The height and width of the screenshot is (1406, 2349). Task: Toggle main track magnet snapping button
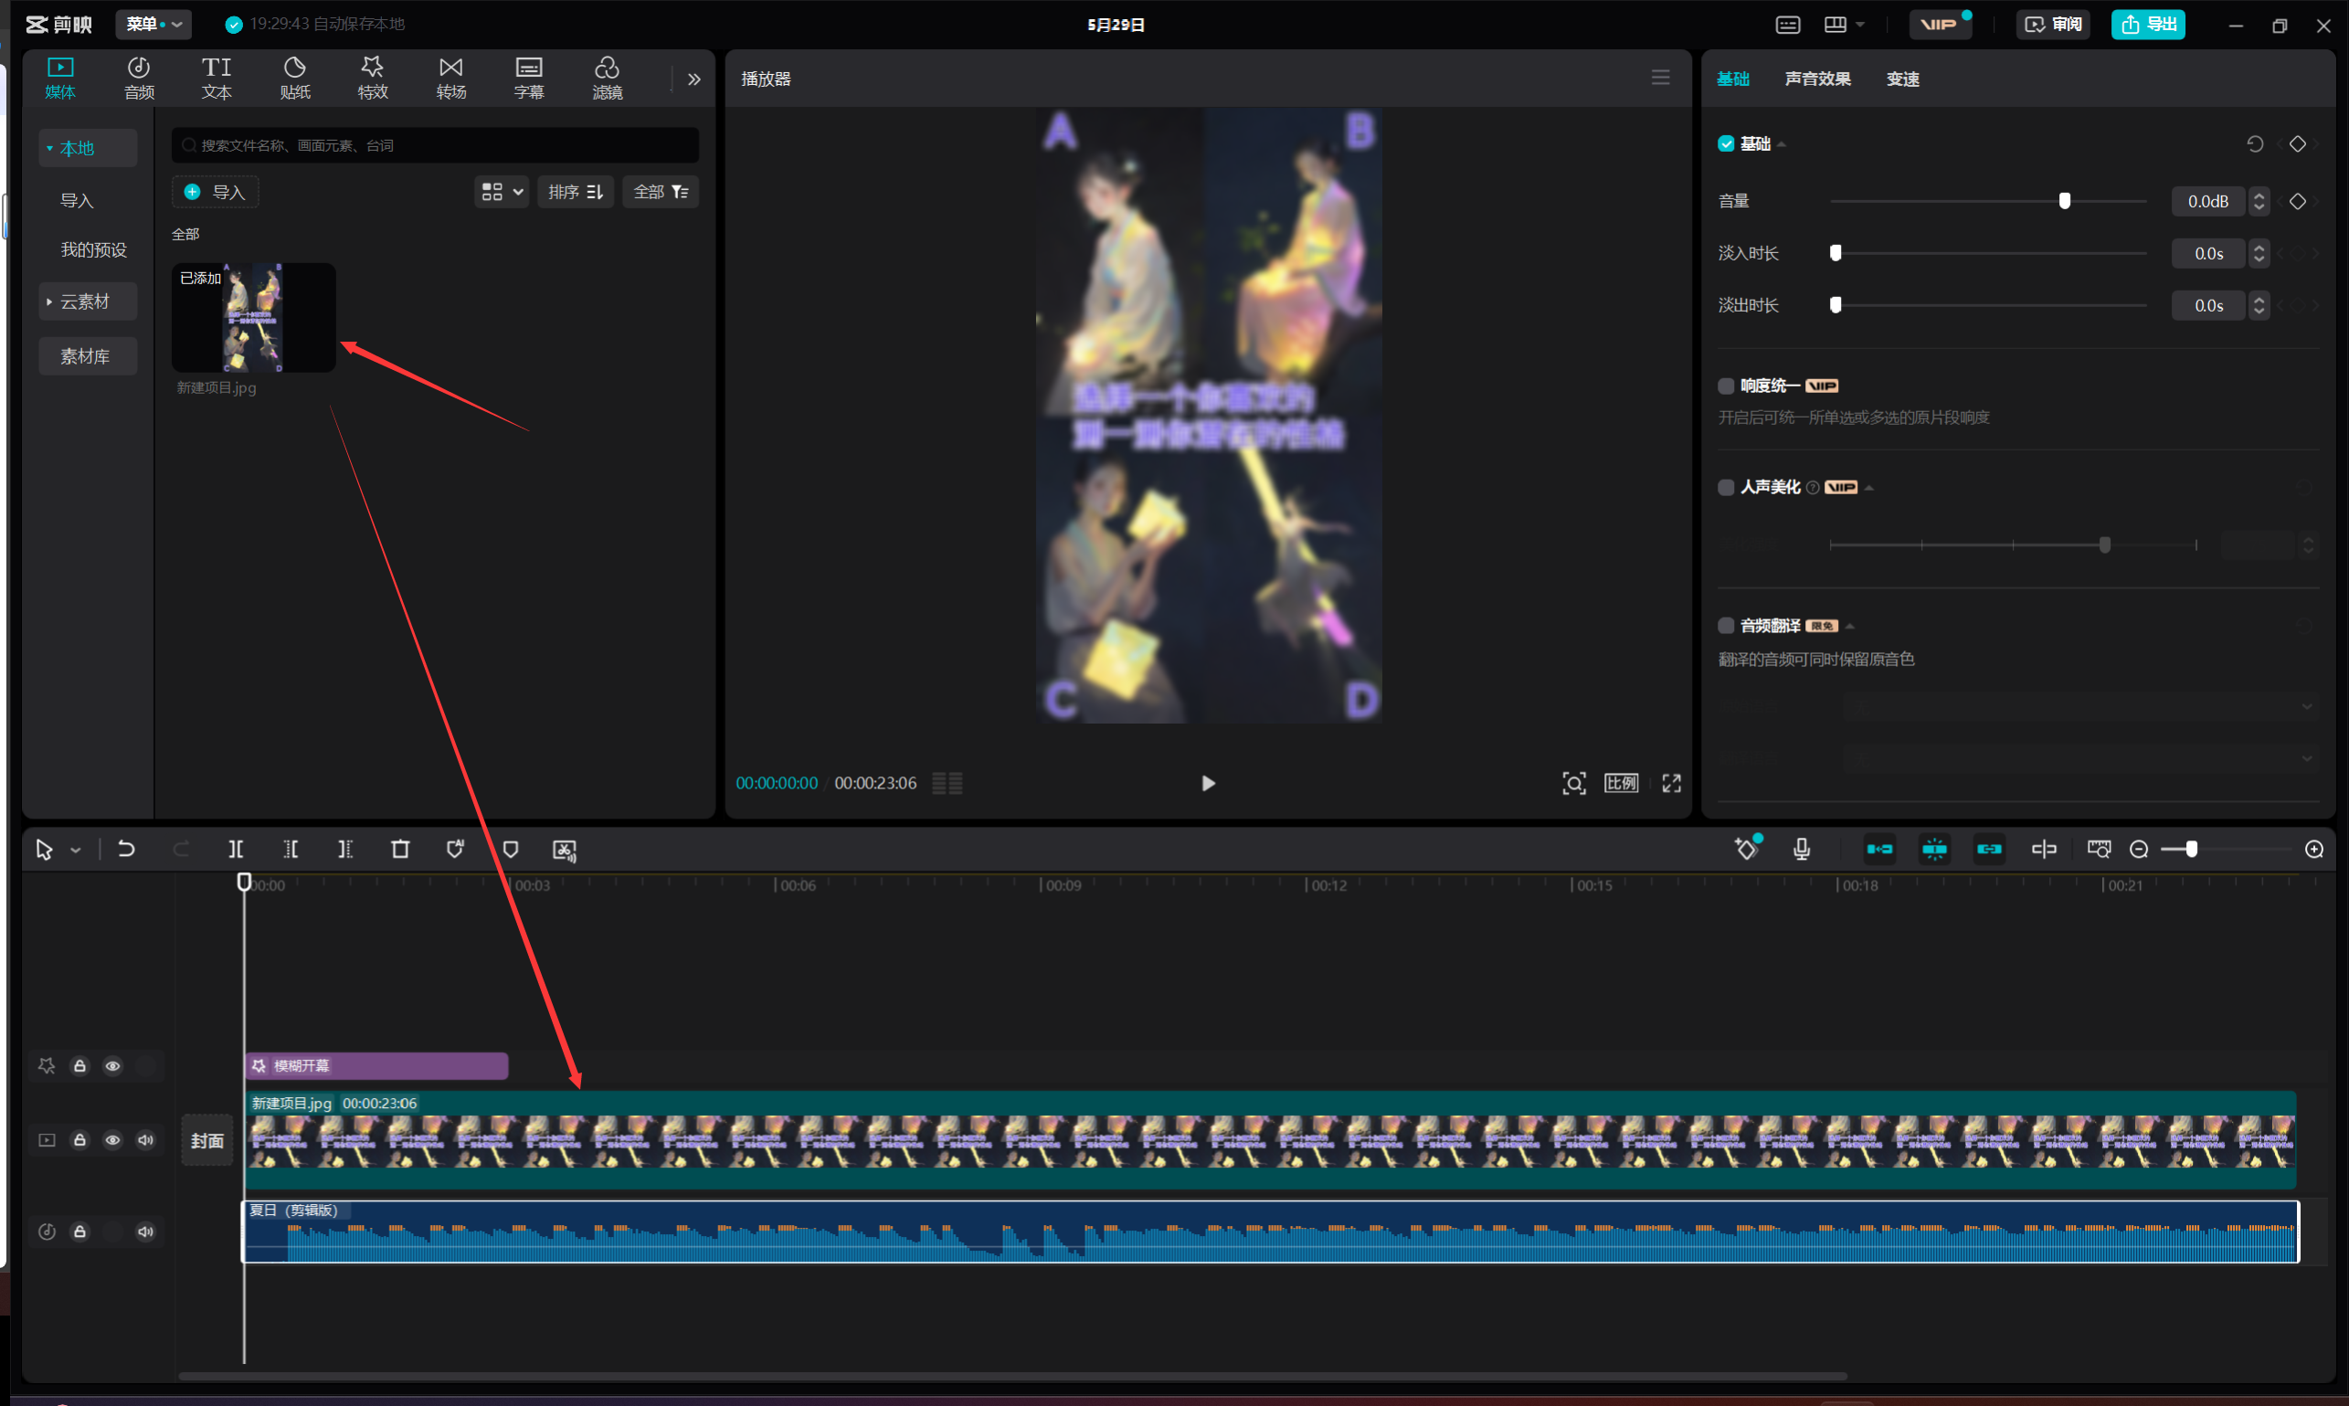pyautogui.click(x=1879, y=849)
